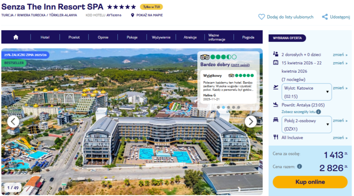Viewport: 354px width, 196px height.
Task: Expand the Pokój 2-osobowy room dropdown
Action: tap(307, 124)
